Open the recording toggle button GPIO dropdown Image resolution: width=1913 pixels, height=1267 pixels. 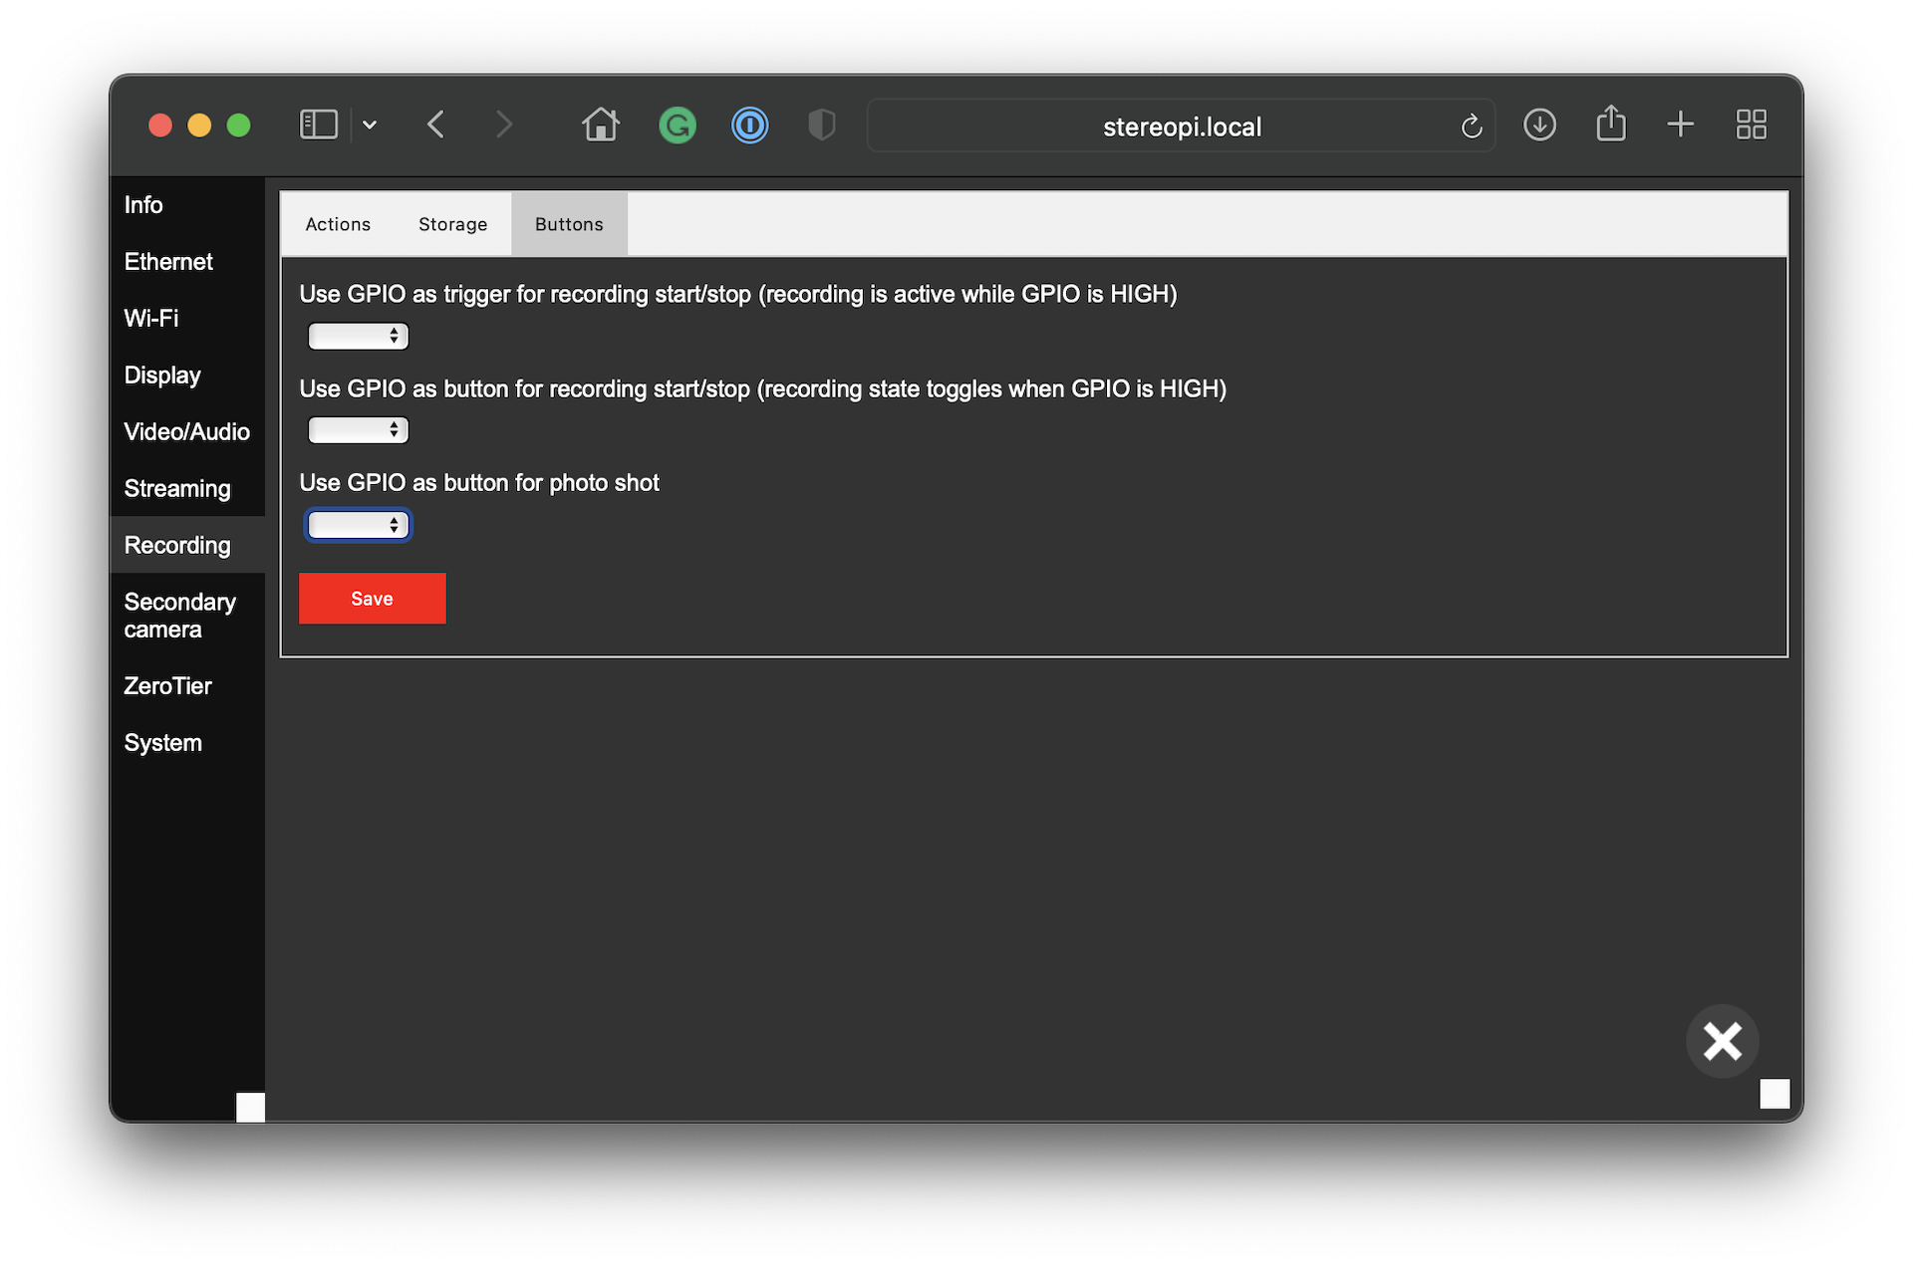[x=358, y=430]
